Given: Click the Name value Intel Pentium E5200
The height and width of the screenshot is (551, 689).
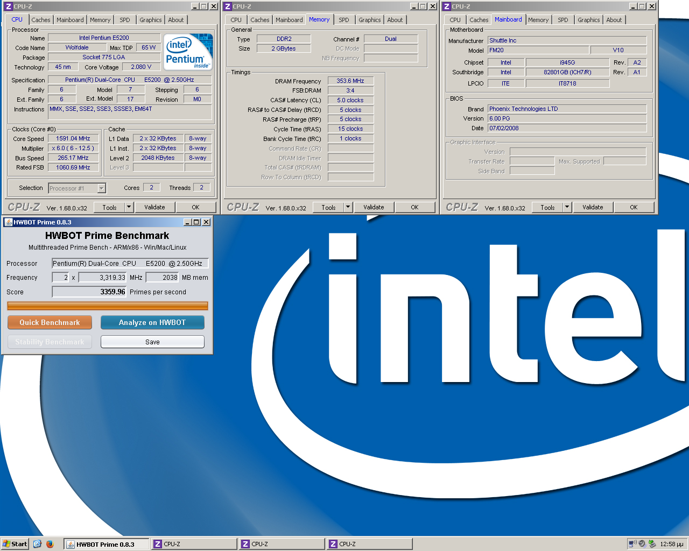Looking at the screenshot, I should 104,38.
